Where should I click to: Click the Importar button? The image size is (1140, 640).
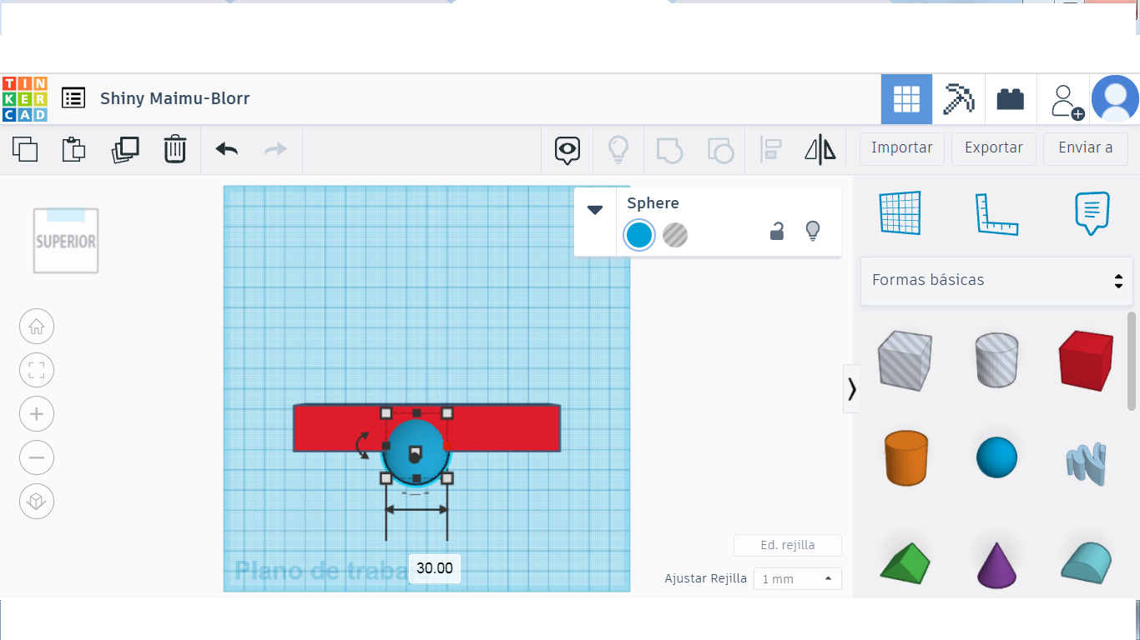click(902, 148)
